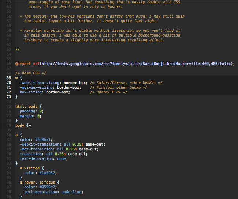
Task: Open the fonts.googleapis.com URL in the @import line
Action: (x=136, y=64)
